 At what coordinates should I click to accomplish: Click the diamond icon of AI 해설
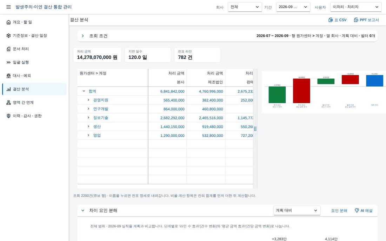tap(357, 211)
